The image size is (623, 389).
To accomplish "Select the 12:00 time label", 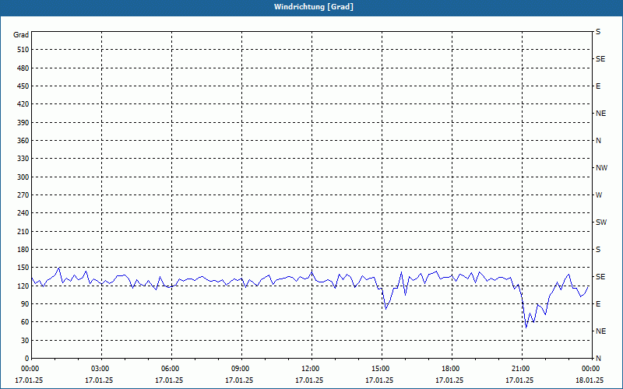I will pos(311,369).
